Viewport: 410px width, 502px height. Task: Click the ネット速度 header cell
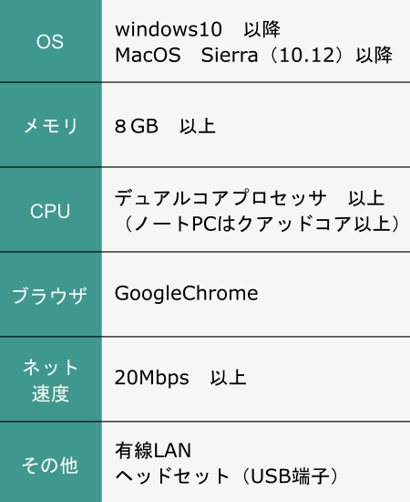coord(51,380)
